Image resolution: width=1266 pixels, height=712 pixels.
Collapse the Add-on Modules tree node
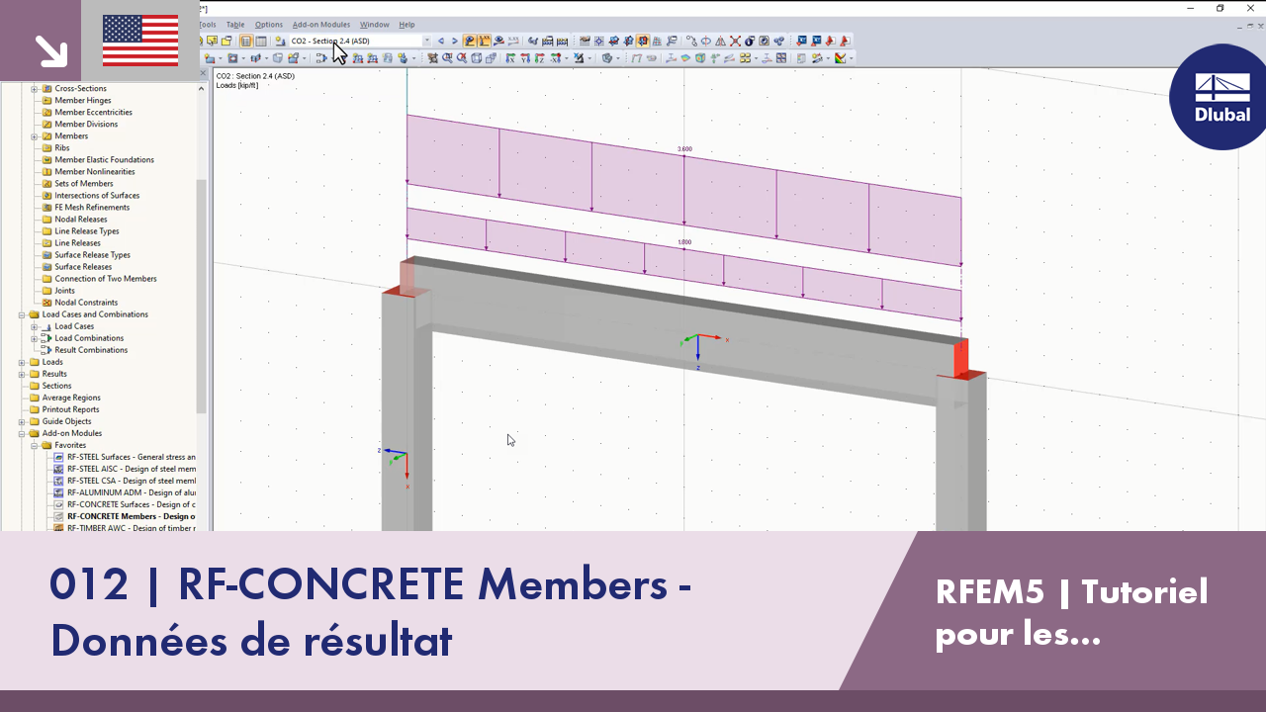tap(21, 433)
